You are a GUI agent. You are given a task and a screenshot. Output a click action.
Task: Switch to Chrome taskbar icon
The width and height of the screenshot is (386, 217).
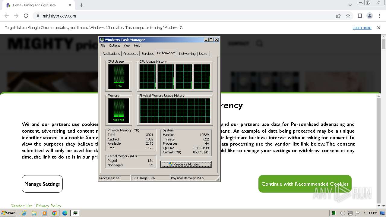click(x=55, y=213)
